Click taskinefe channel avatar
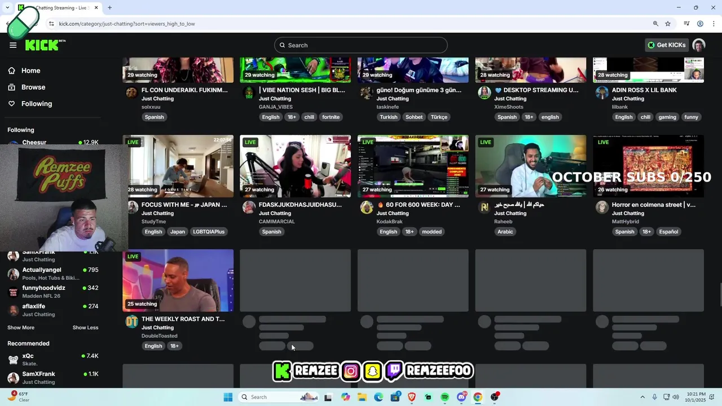The height and width of the screenshot is (406, 722). coord(367,93)
